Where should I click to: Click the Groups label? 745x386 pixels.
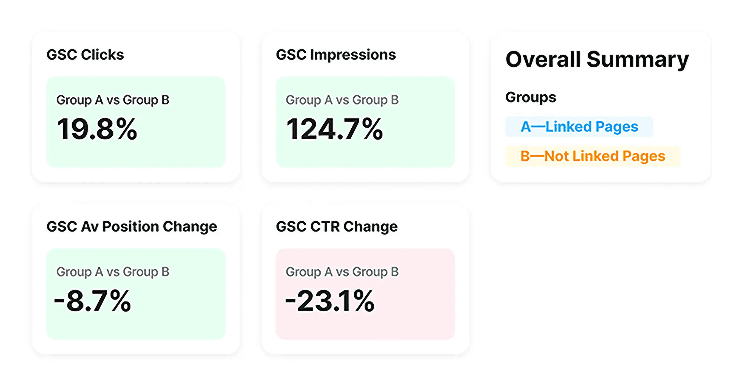coord(531,98)
